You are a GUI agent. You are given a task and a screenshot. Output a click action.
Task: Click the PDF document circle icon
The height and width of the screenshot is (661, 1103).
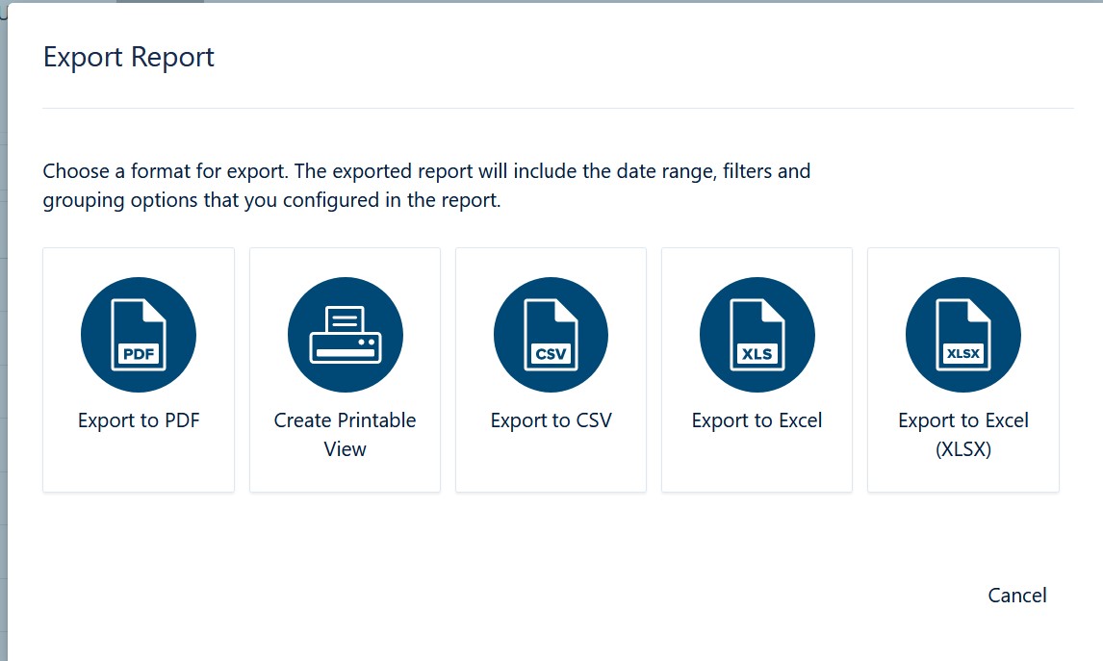pyautogui.click(x=139, y=336)
